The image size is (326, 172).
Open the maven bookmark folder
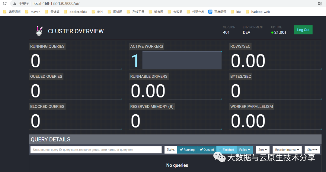coord(33,12)
